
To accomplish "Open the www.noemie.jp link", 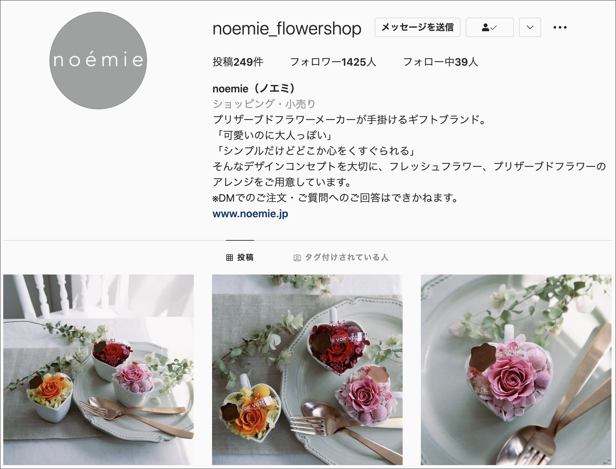I will (x=250, y=214).
